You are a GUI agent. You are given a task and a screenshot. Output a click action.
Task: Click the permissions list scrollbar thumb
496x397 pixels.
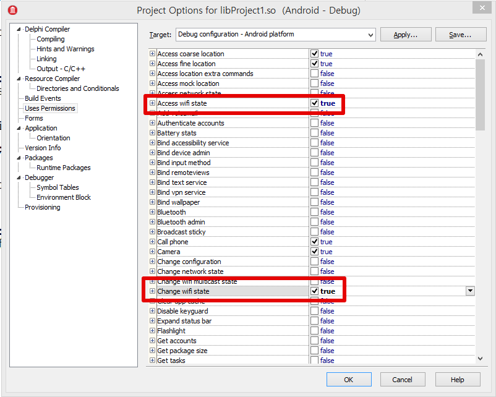[x=480, y=95]
